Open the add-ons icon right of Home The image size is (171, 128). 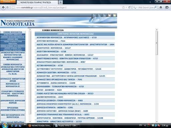pyautogui.click(x=167, y=7)
